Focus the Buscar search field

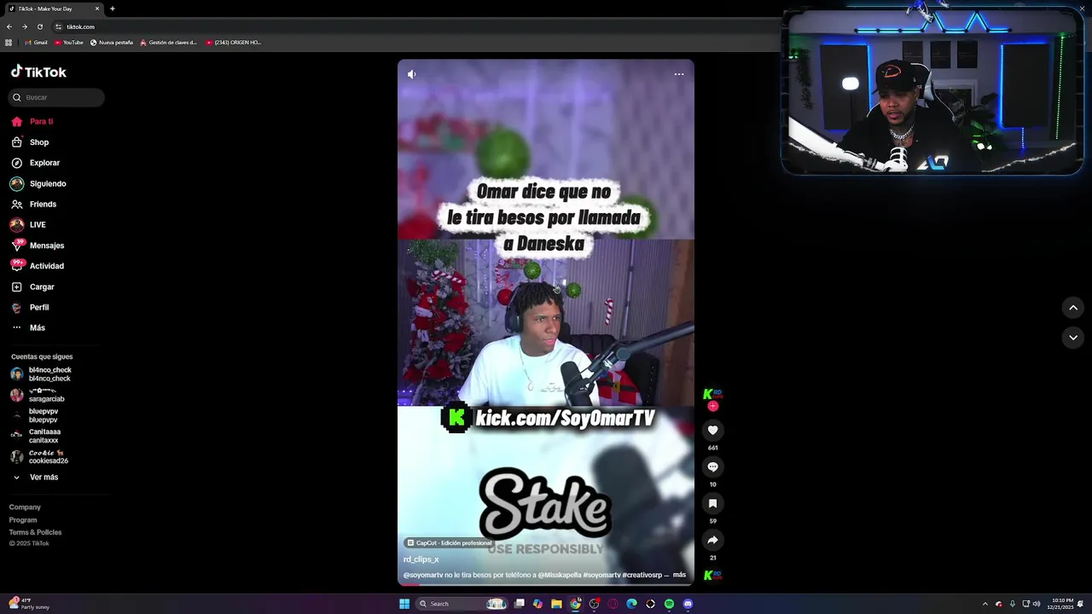(x=56, y=97)
